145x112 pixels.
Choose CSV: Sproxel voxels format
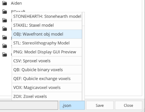(47, 61)
